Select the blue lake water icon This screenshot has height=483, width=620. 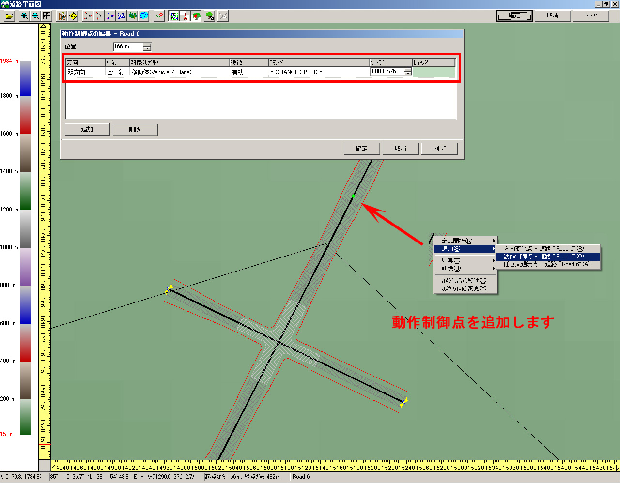coord(144,16)
